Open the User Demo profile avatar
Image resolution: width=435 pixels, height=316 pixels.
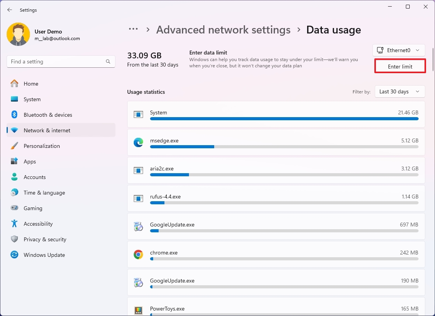click(18, 34)
